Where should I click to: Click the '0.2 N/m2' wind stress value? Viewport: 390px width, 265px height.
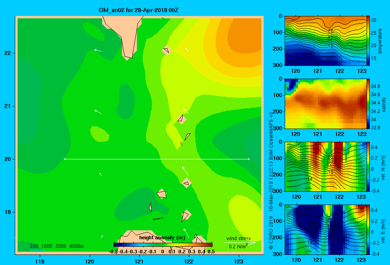(238, 246)
